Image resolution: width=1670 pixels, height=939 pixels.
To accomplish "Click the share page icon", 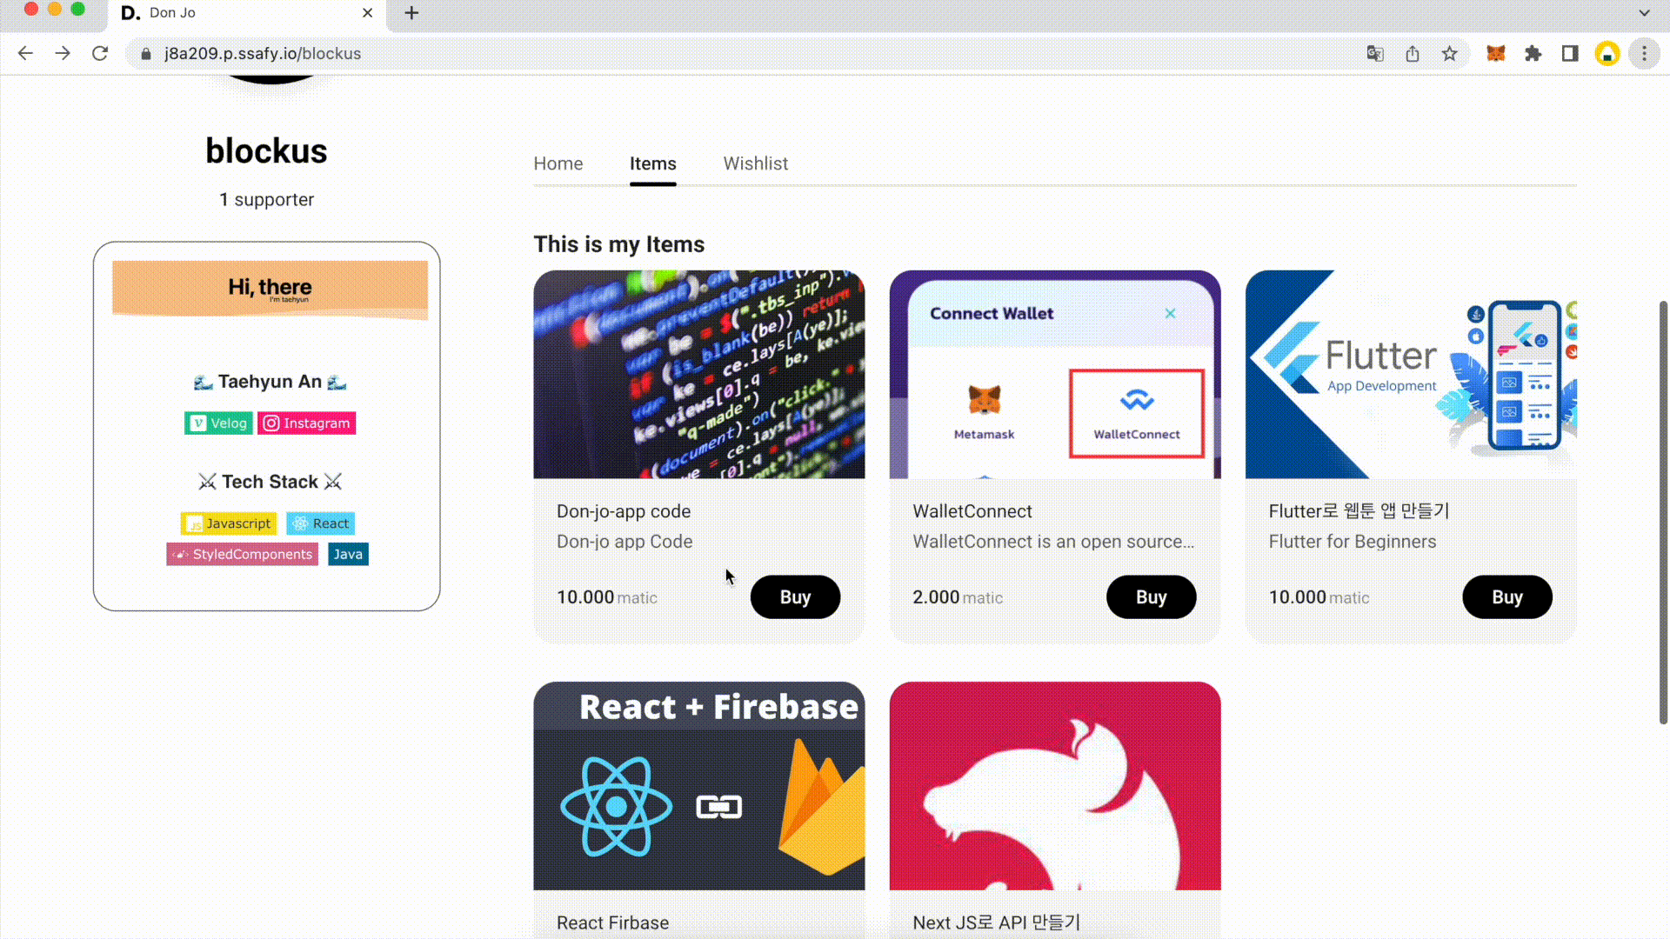I will coord(1413,54).
